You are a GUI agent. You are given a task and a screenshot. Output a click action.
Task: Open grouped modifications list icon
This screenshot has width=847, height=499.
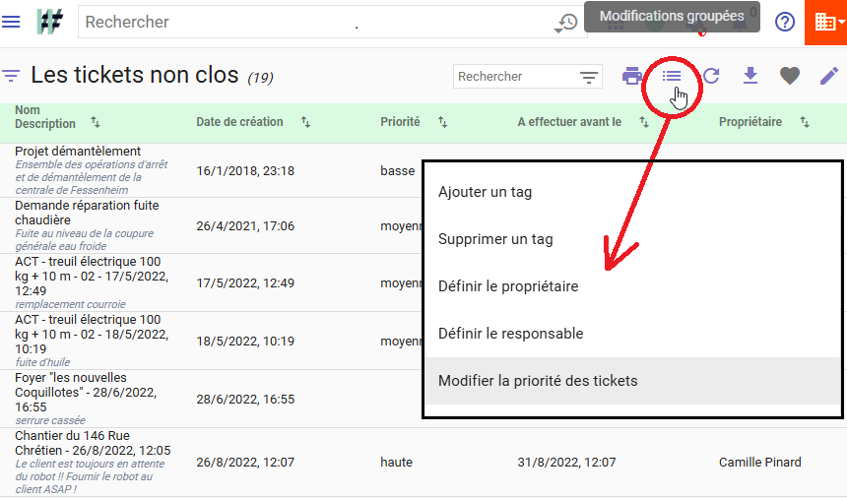pyautogui.click(x=672, y=76)
